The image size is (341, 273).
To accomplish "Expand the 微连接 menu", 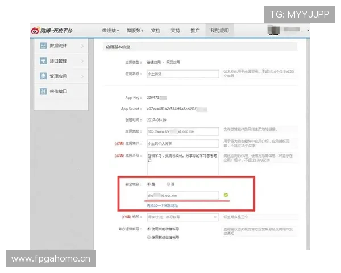I will [110, 31].
